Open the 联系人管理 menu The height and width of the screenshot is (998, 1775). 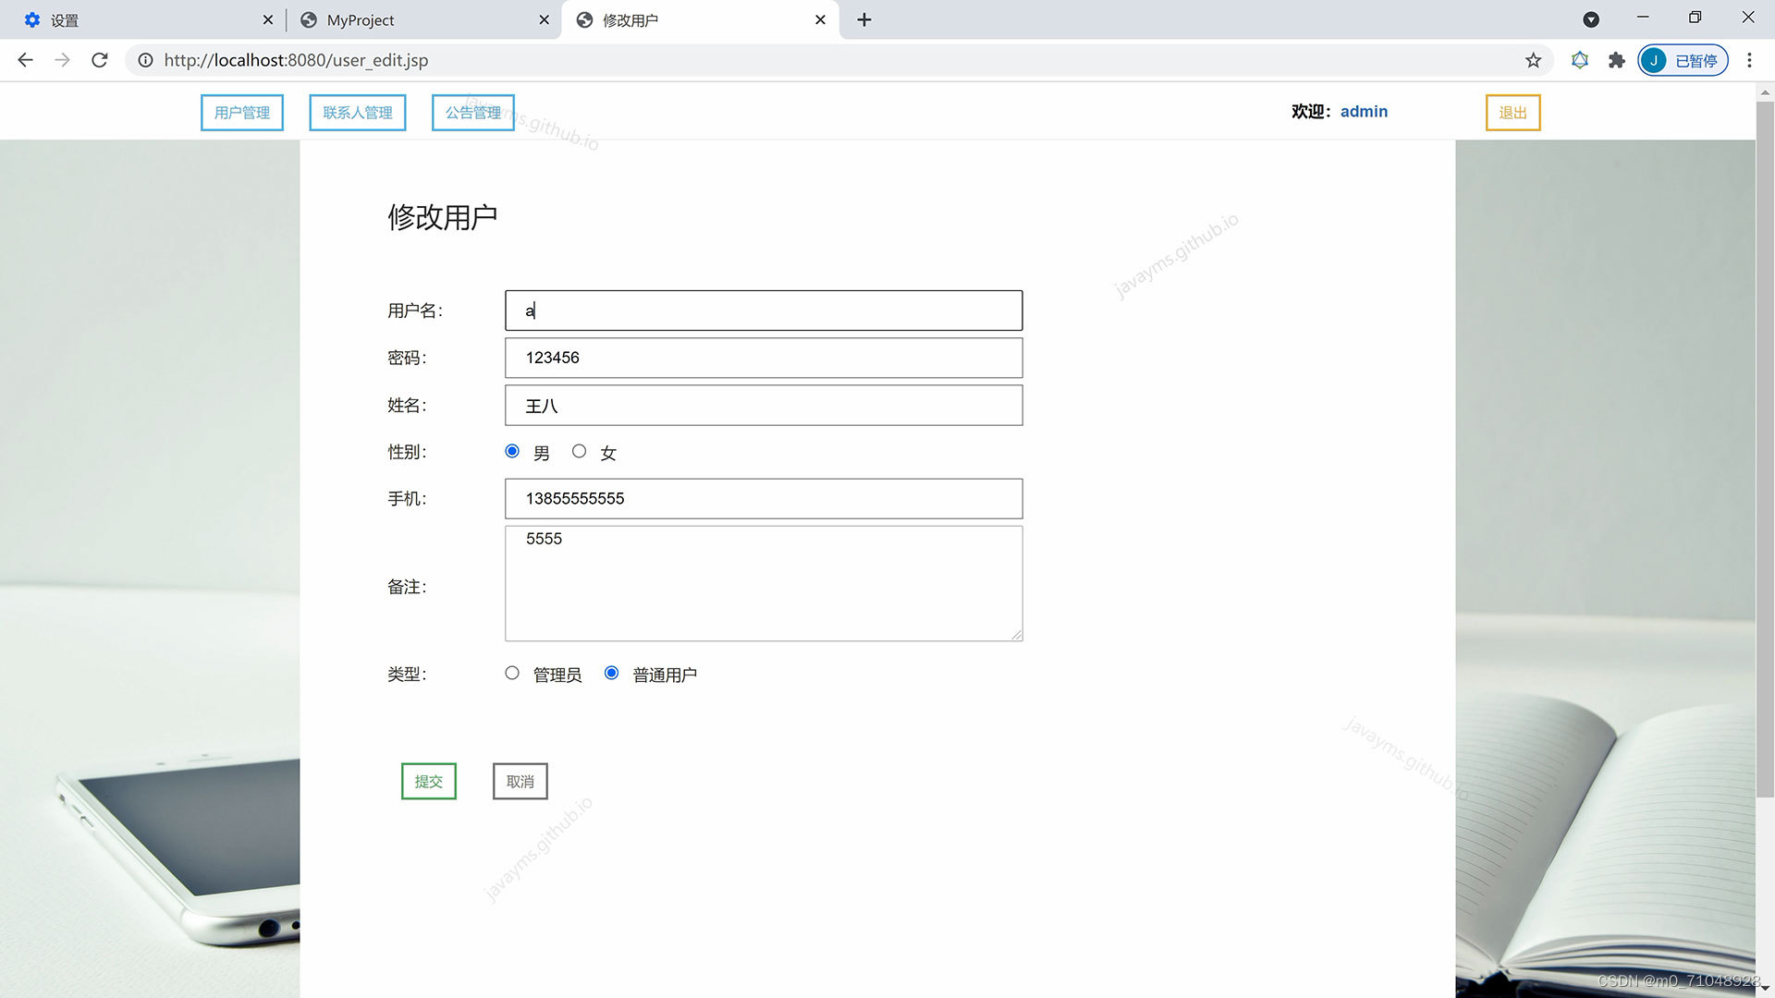358,113
